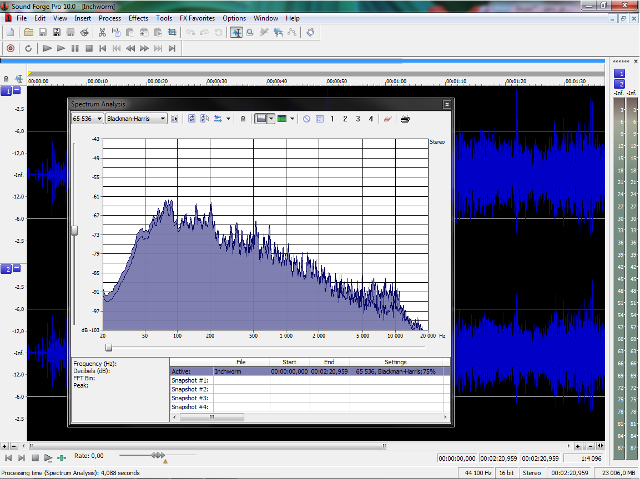The width and height of the screenshot is (640, 479).
Task: Click snapshot button 1
Action: 332,119
